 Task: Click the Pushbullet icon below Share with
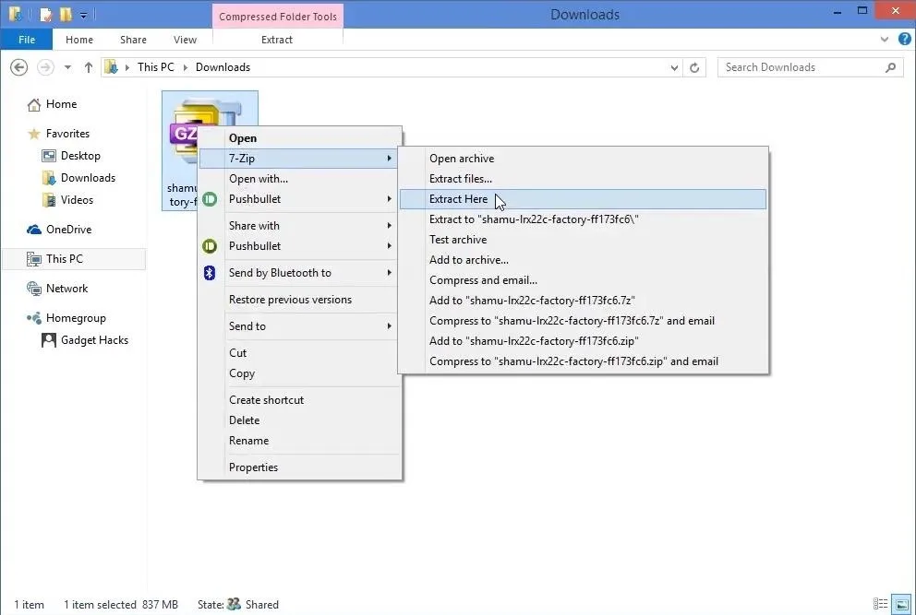pyautogui.click(x=209, y=246)
